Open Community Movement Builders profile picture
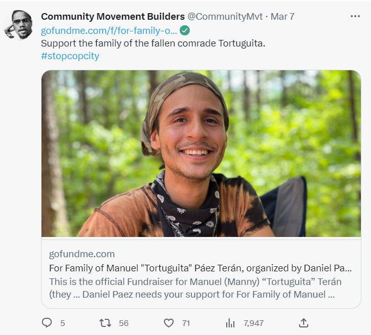 pyautogui.click(x=19, y=25)
